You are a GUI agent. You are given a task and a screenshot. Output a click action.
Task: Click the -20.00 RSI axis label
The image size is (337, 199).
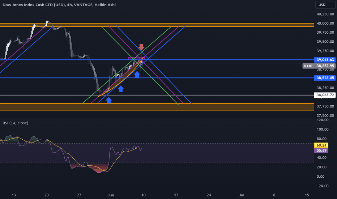[x=323, y=186]
